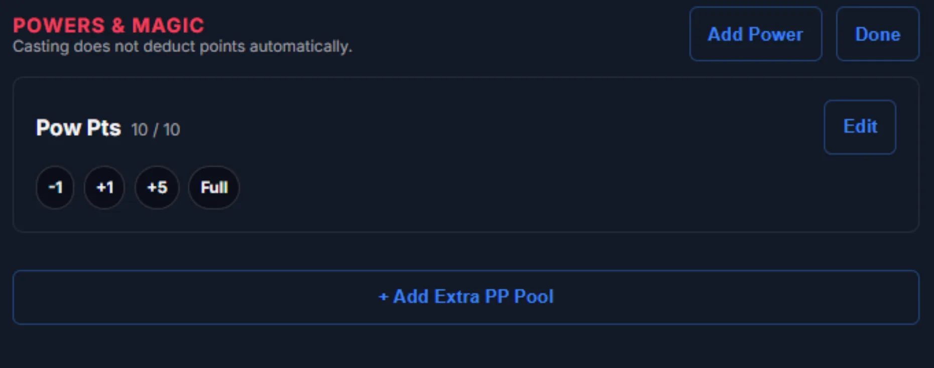This screenshot has height=368, width=934.
Task: Modify the Pow Pts pool settings
Action: click(x=860, y=127)
